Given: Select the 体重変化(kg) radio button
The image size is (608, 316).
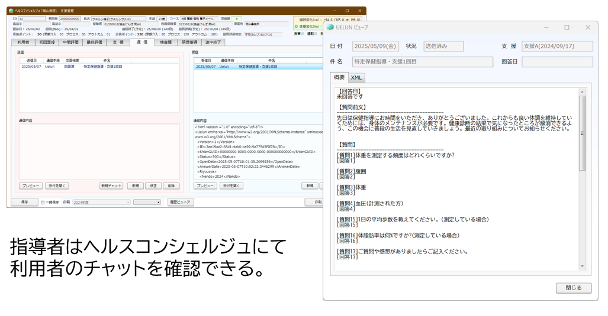Looking at the screenshot, I should coord(296,27).
